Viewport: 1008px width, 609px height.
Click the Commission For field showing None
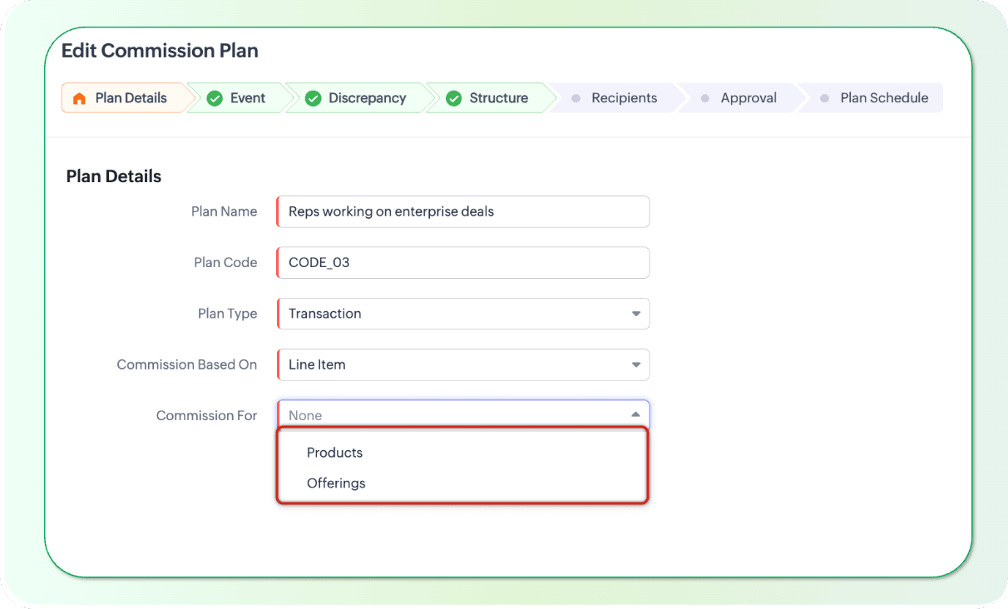coord(462,414)
